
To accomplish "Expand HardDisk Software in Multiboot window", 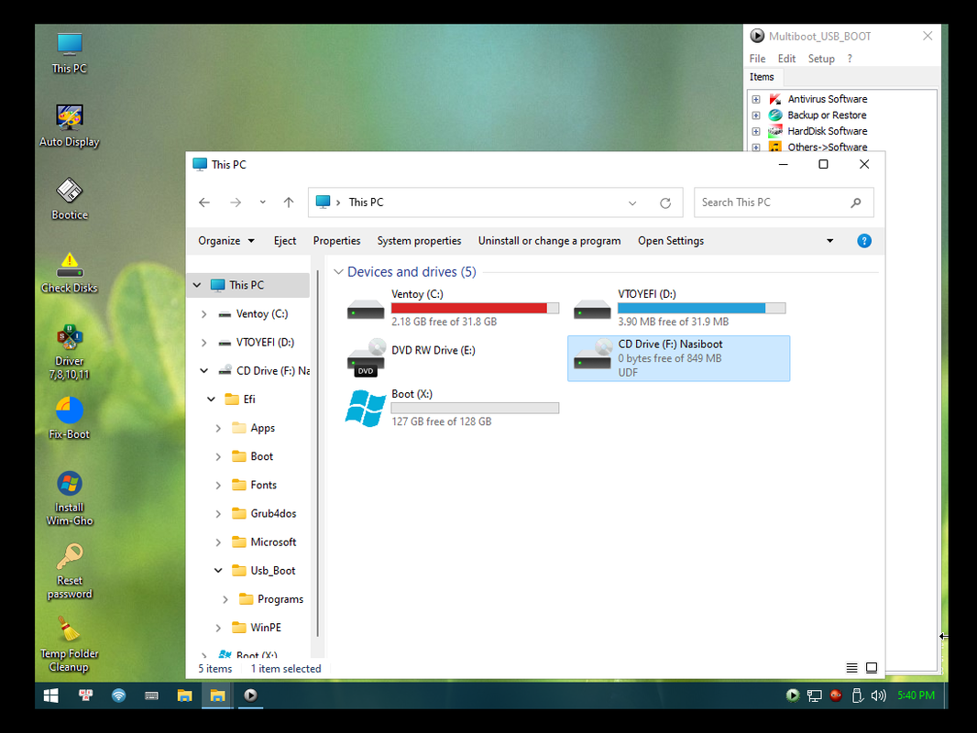I will coord(756,131).
